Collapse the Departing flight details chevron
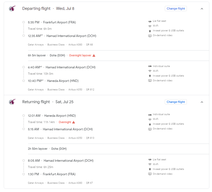The width and height of the screenshot is (212, 192). [202, 9]
